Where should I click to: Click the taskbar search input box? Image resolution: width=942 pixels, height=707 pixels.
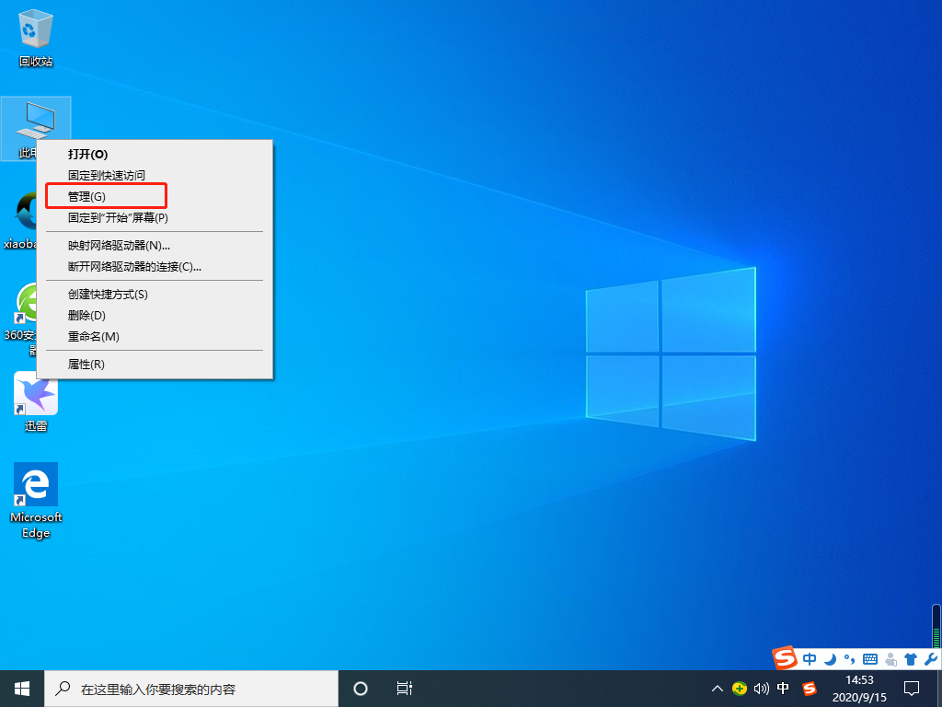pyautogui.click(x=193, y=689)
